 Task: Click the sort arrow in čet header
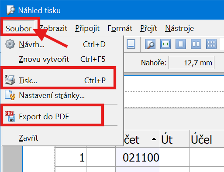tap(154, 139)
